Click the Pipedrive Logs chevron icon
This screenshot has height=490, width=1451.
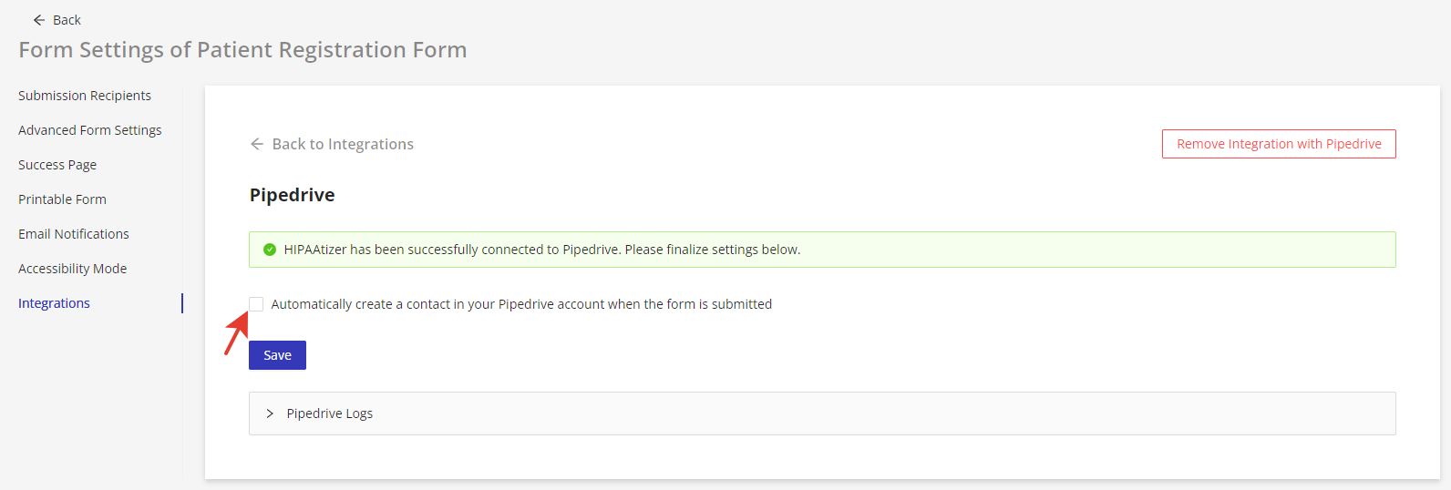270,413
